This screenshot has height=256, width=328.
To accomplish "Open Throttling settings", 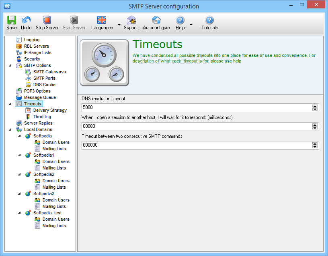I will 42,117.
